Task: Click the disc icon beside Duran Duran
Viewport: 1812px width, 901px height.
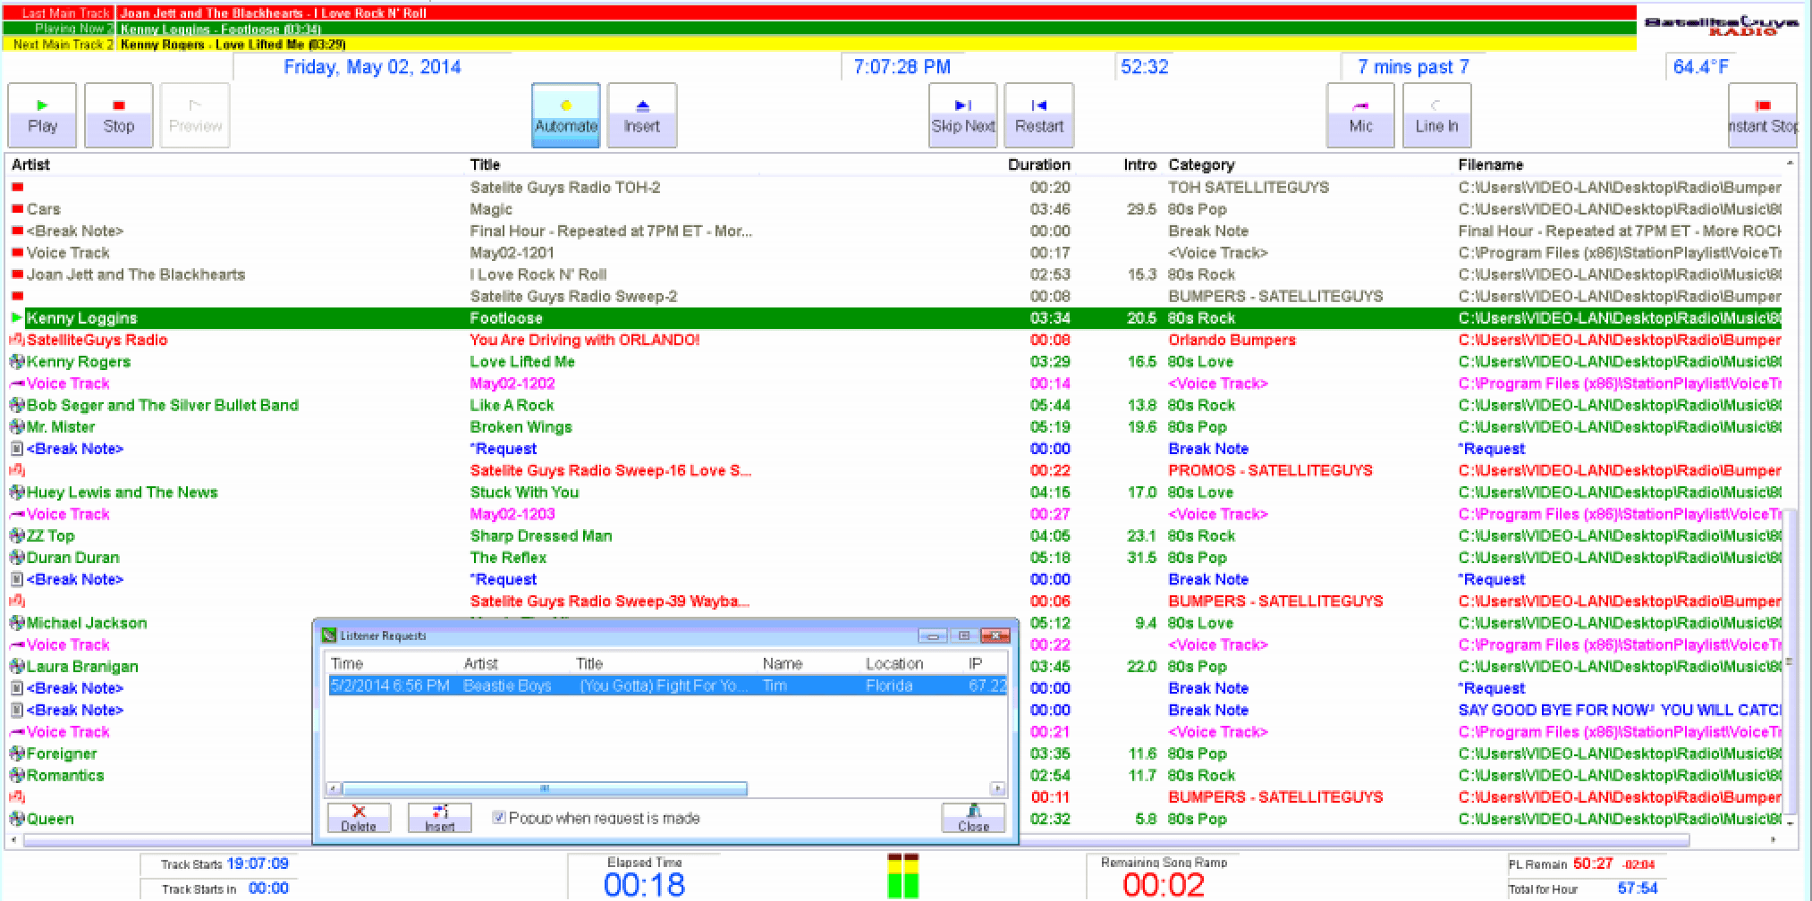Action: pyautogui.click(x=16, y=558)
